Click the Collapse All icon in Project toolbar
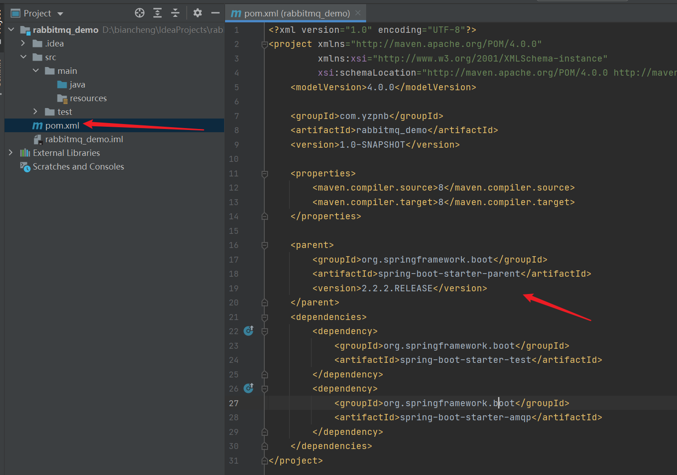 pos(175,13)
